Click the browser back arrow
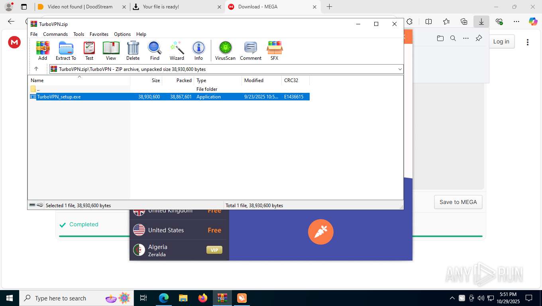This screenshot has width=542, height=306. pyautogui.click(x=11, y=22)
